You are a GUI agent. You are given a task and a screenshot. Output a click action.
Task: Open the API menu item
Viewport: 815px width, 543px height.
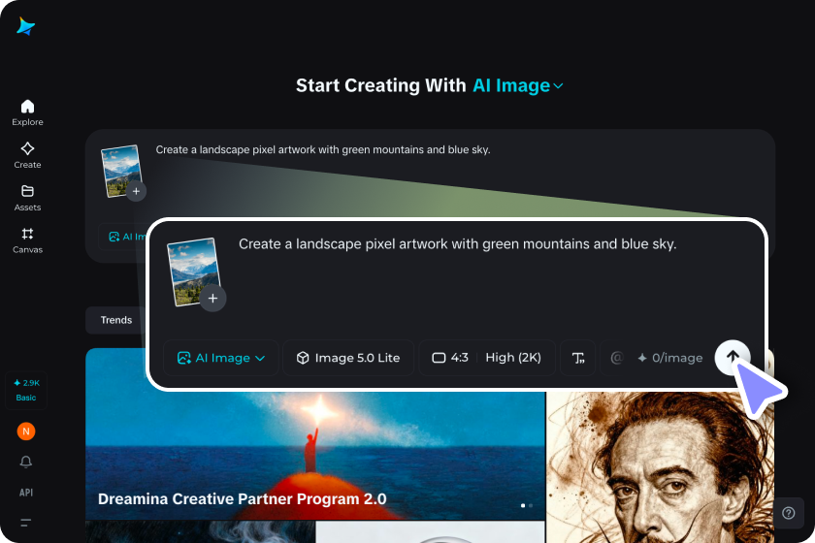coord(26,492)
